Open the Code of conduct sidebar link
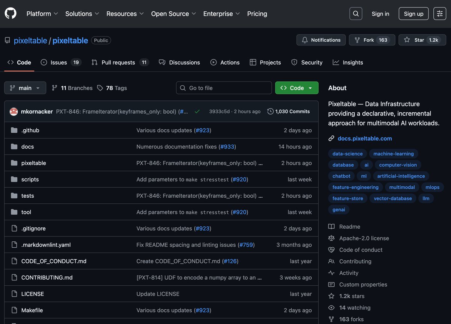This screenshot has height=324, width=451. tap(355, 250)
